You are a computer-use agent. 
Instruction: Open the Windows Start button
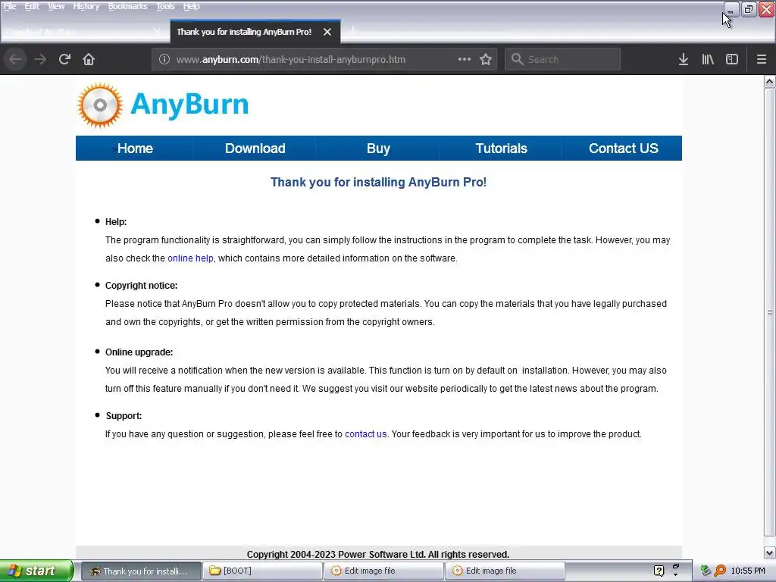pos(36,571)
